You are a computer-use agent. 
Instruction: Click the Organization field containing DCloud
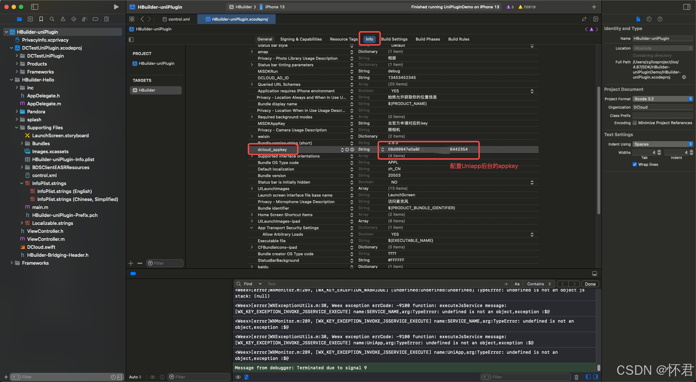coord(663,107)
